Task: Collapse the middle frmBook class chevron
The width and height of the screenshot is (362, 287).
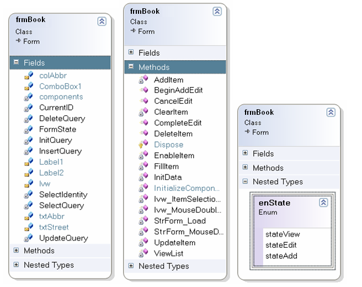Action: 217,11
